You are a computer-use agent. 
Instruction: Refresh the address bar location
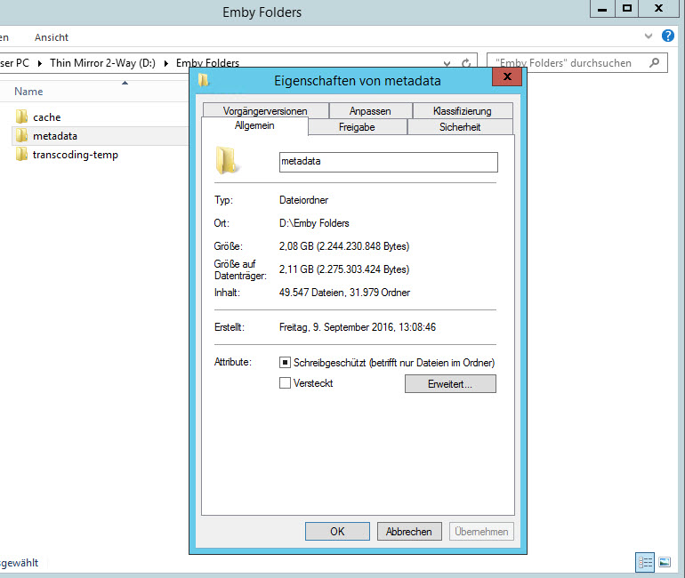(x=466, y=63)
